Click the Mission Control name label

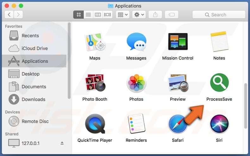click(x=178, y=58)
